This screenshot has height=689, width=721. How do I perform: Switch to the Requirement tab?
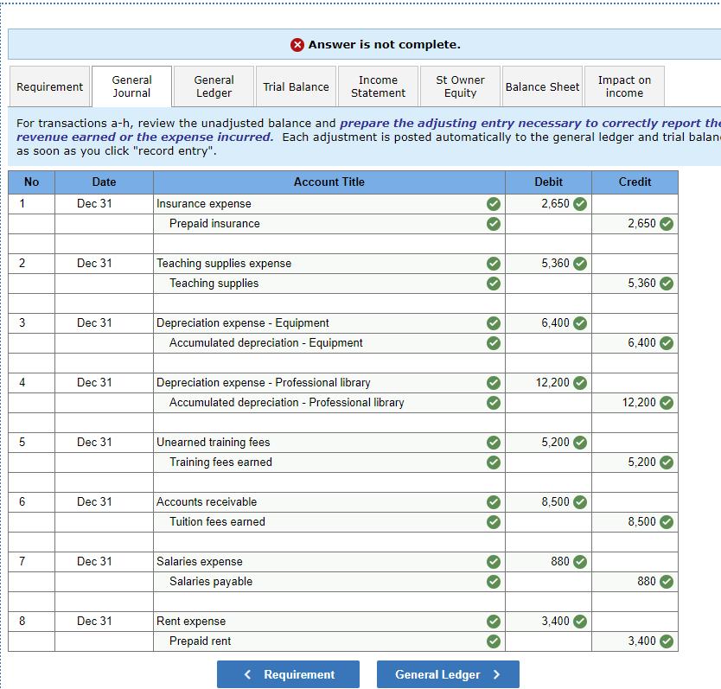click(x=49, y=86)
